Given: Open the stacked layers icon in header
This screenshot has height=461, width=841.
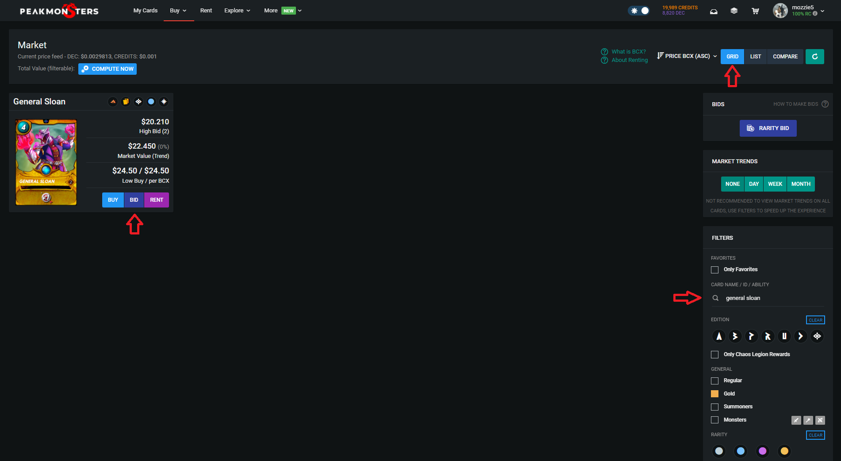Looking at the screenshot, I should point(734,11).
